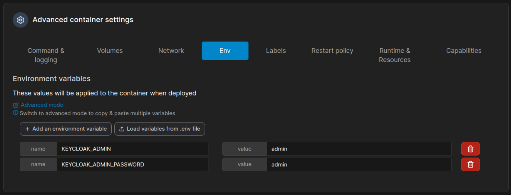
Task: View the Capabilities tab
Action: click(x=463, y=51)
